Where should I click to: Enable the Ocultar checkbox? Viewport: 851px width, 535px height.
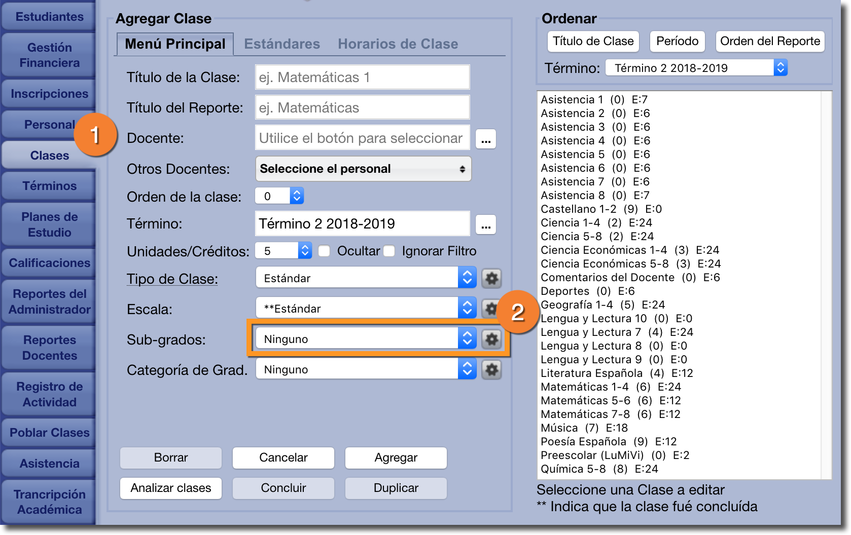point(324,251)
